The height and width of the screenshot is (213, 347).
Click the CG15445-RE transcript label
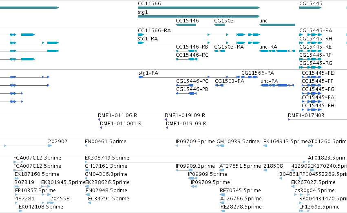[x=316, y=47]
